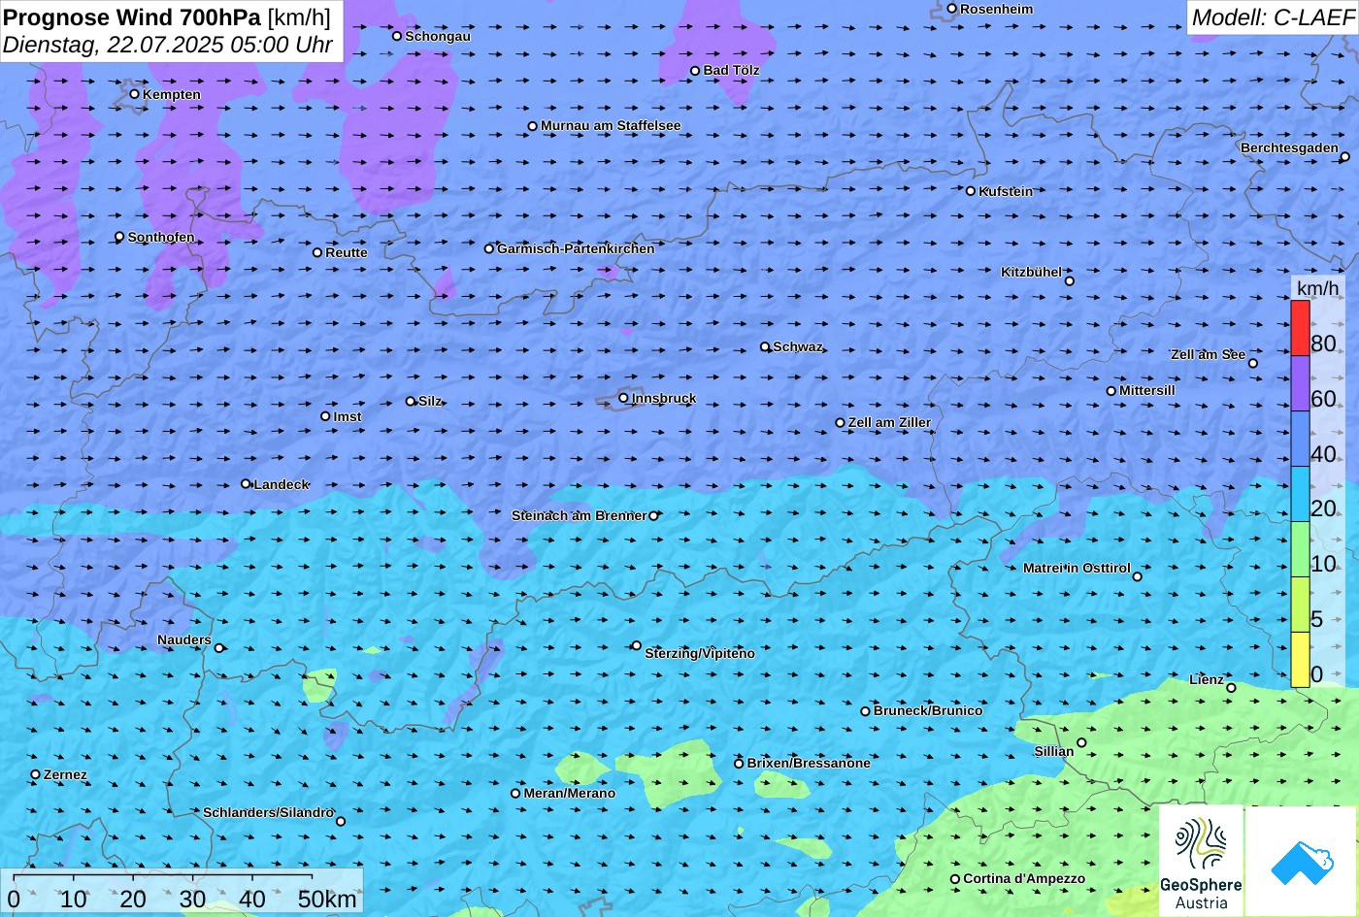Viewport: 1359px width, 917px height.
Task: Select the red 80 km/h legend swatch
Action: [1300, 328]
